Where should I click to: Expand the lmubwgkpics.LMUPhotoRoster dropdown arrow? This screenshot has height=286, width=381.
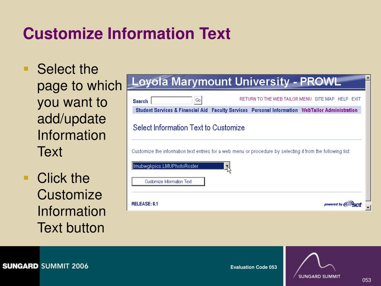pos(227,166)
